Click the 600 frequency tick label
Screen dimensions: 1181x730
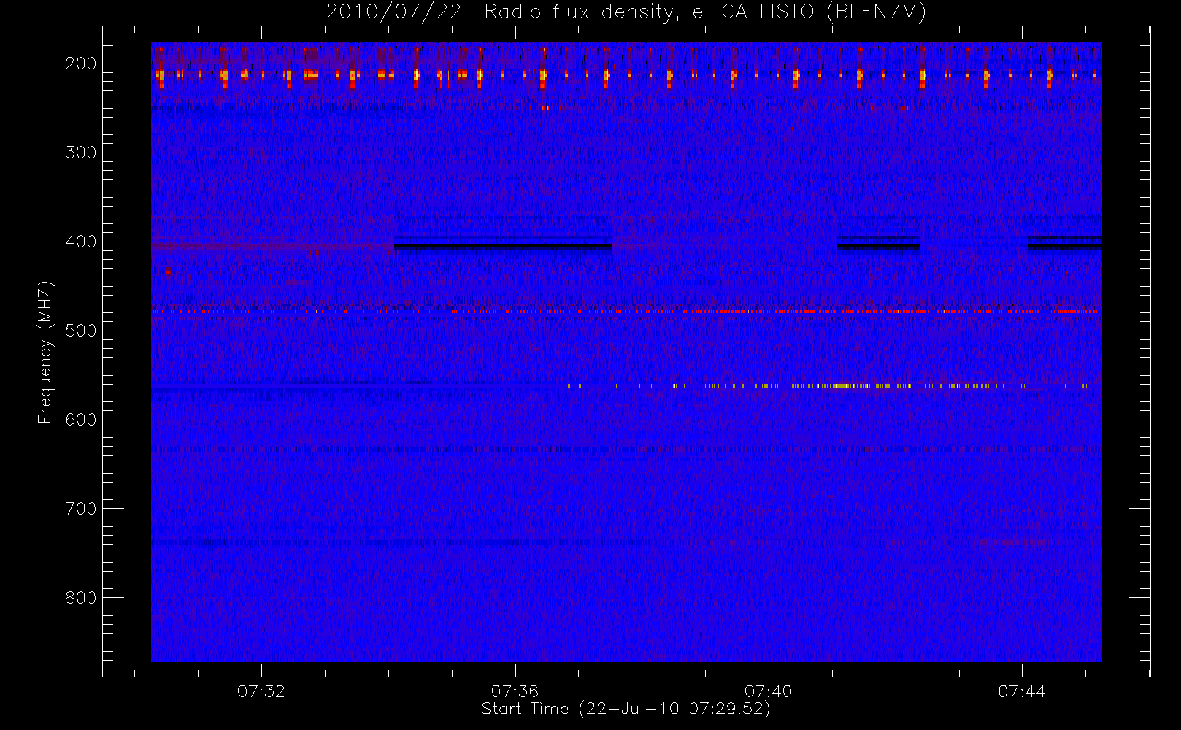81,420
